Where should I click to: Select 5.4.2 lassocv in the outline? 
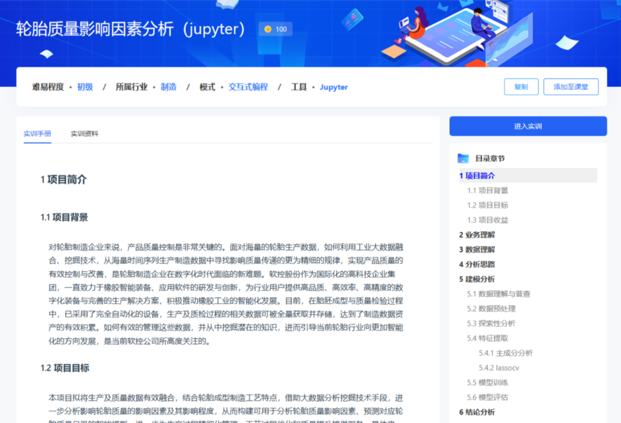pyautogui.click(x=499, y=368)
